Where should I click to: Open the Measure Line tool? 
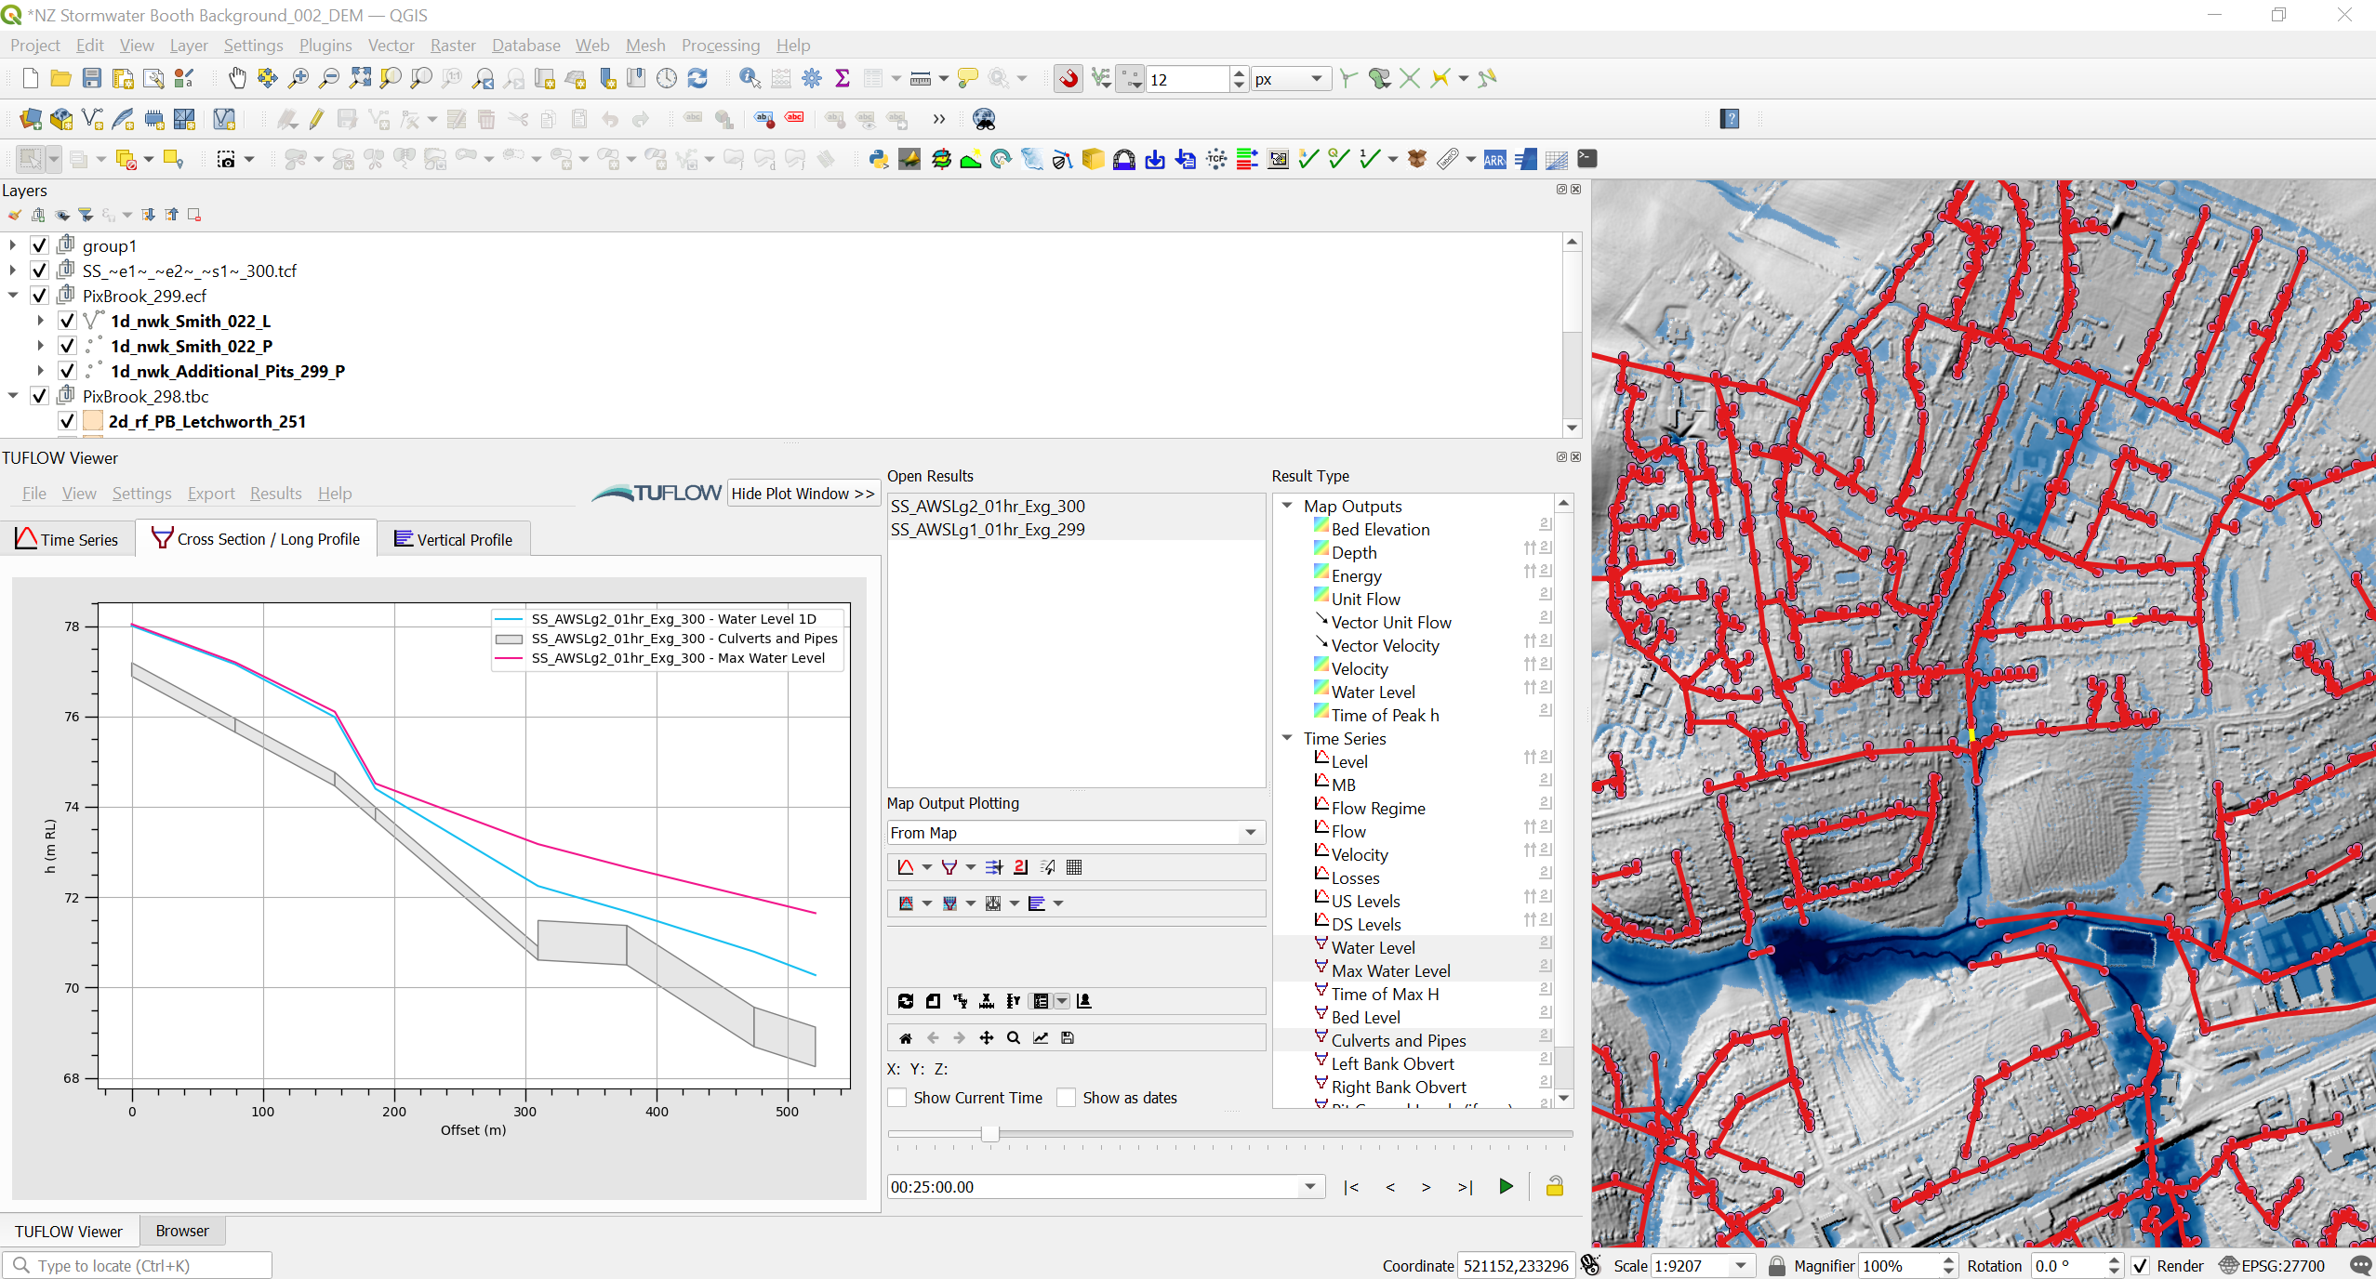[922, 78]
